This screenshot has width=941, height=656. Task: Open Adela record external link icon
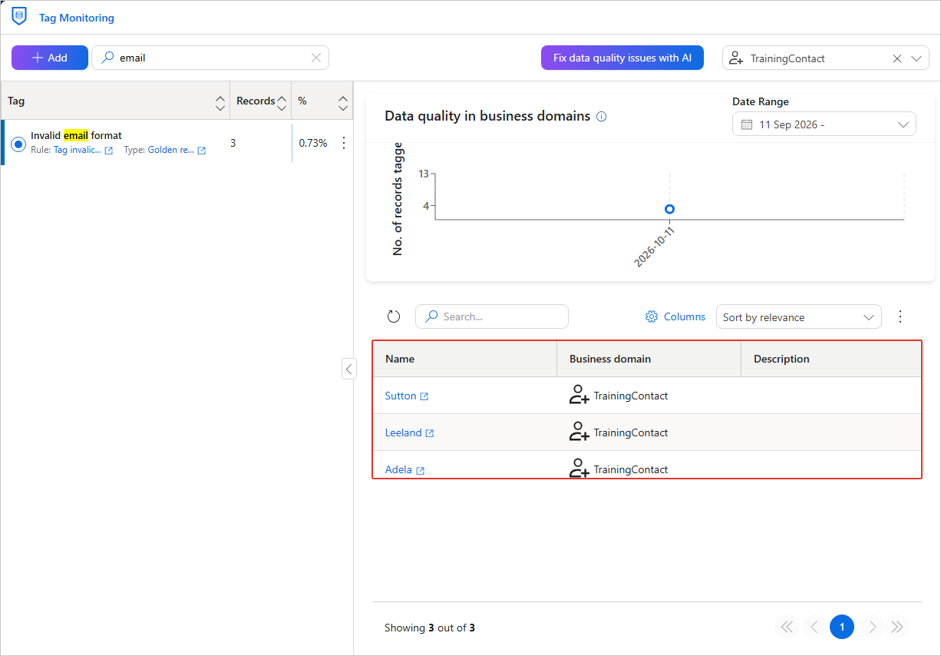[x=421, y=470]
